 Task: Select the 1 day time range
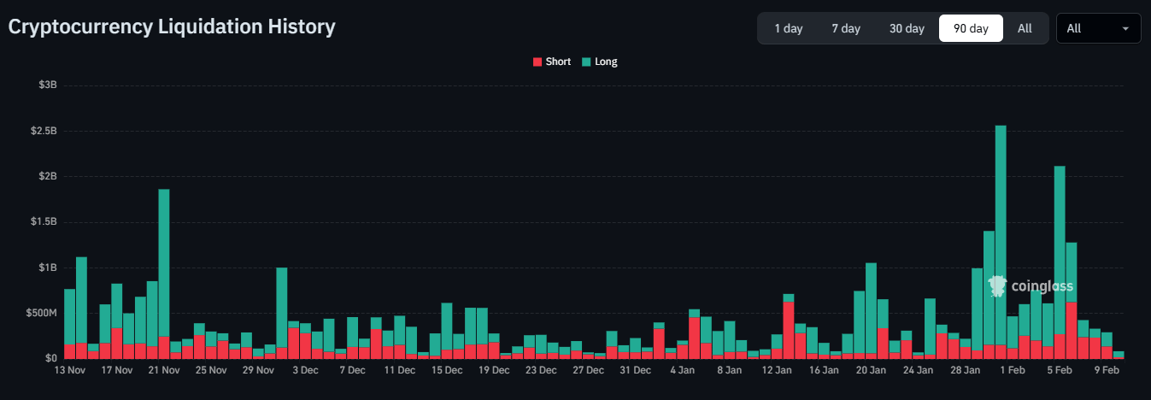click(788, 28)
